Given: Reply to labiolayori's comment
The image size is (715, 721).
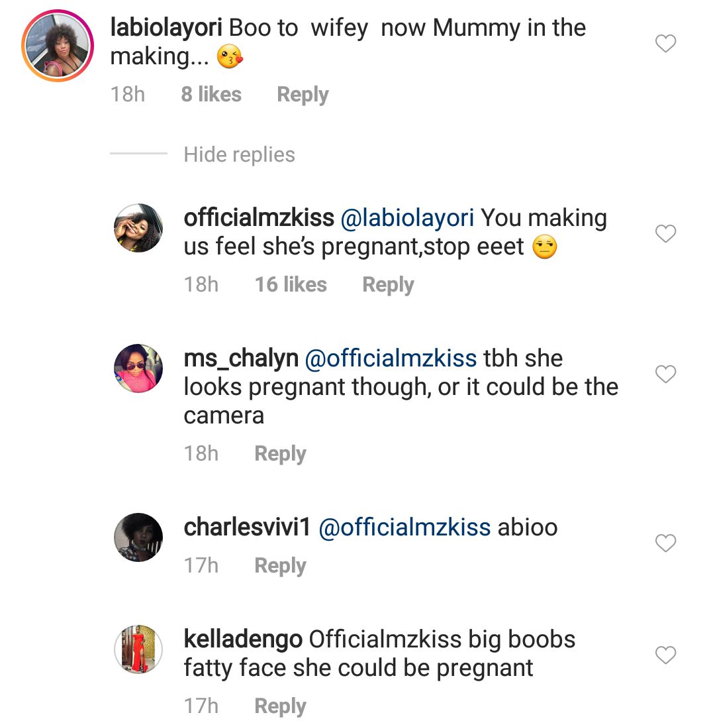Looking at the screenshot, I should (303, 94).
